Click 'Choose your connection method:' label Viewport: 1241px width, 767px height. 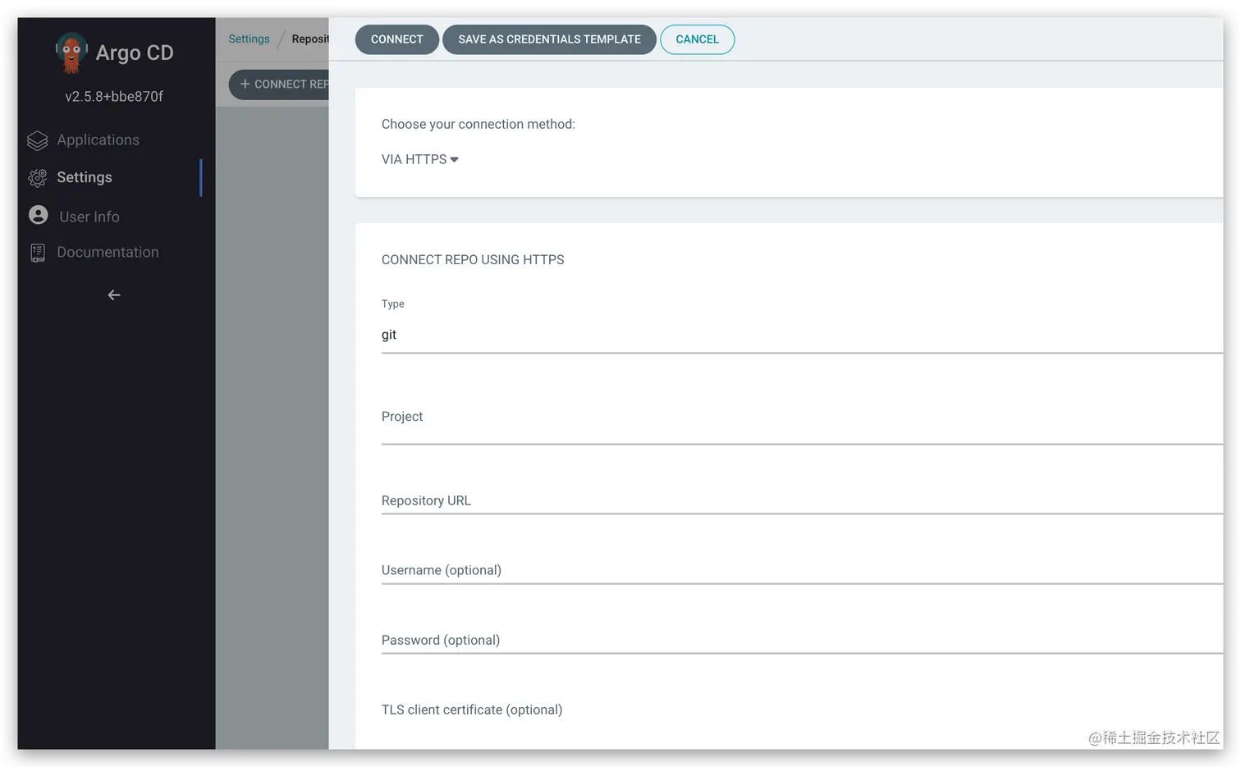(479, 124)
